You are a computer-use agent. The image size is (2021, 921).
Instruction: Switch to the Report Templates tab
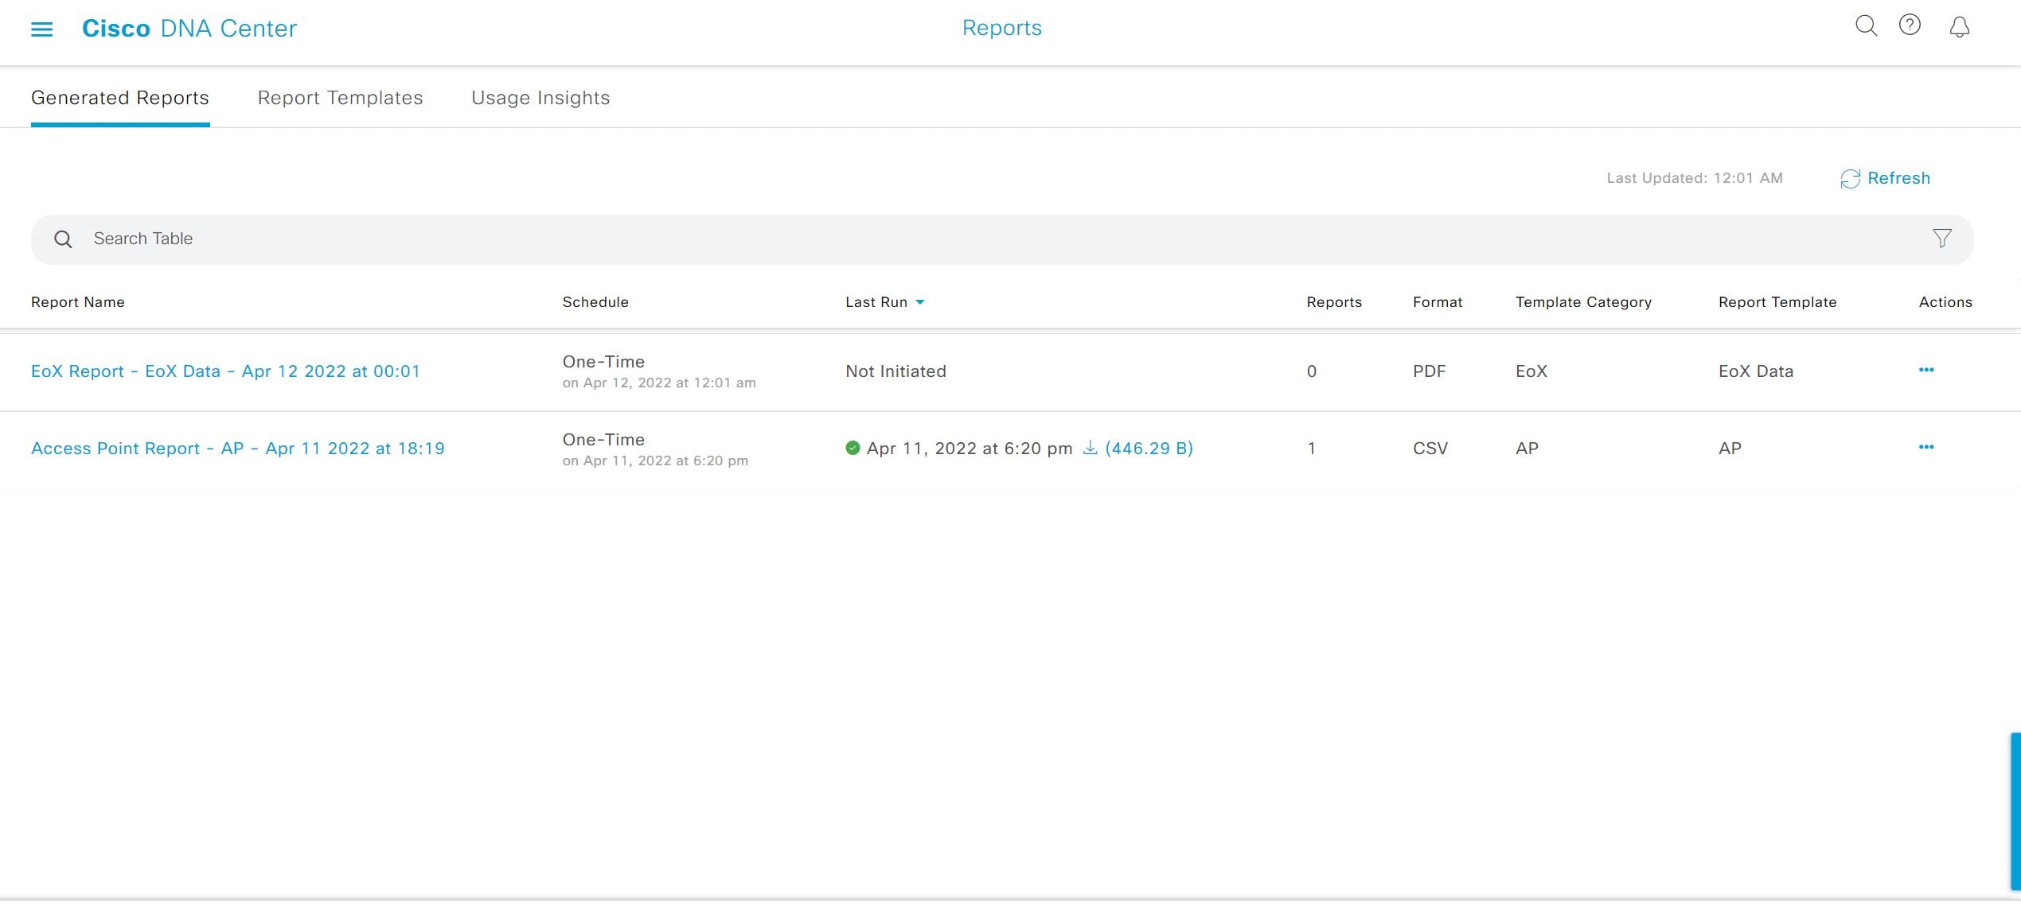click(x=340, y=97)
